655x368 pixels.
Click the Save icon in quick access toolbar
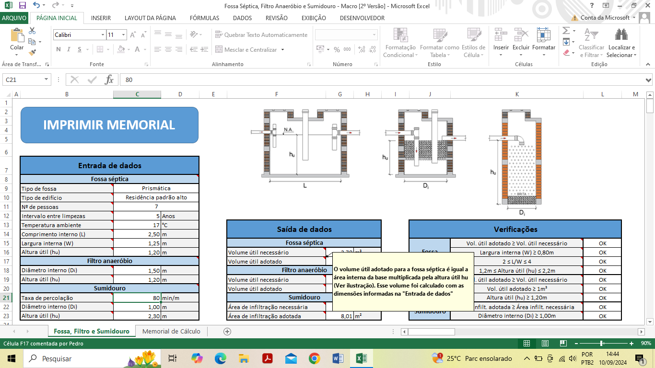[23, 6]
